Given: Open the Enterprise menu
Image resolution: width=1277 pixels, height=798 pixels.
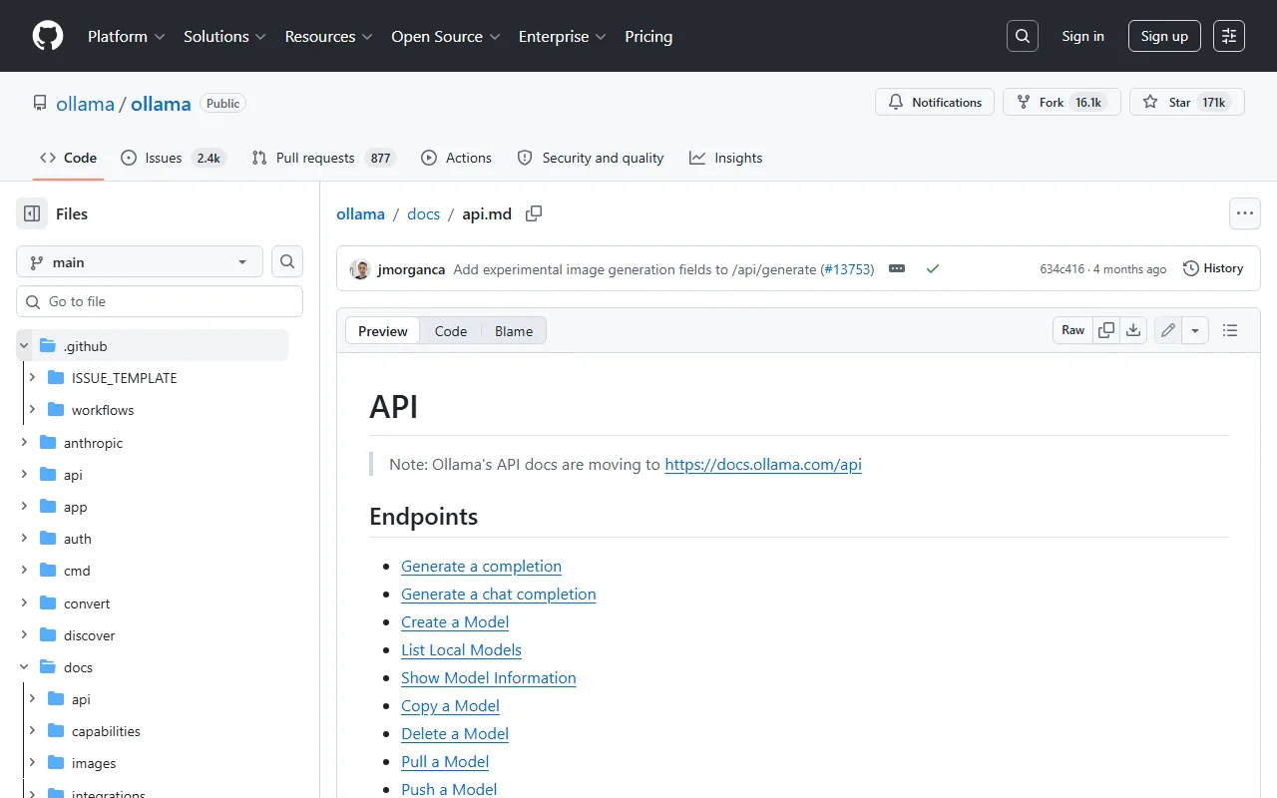Looking at the screenshot, I should [563, 36].
